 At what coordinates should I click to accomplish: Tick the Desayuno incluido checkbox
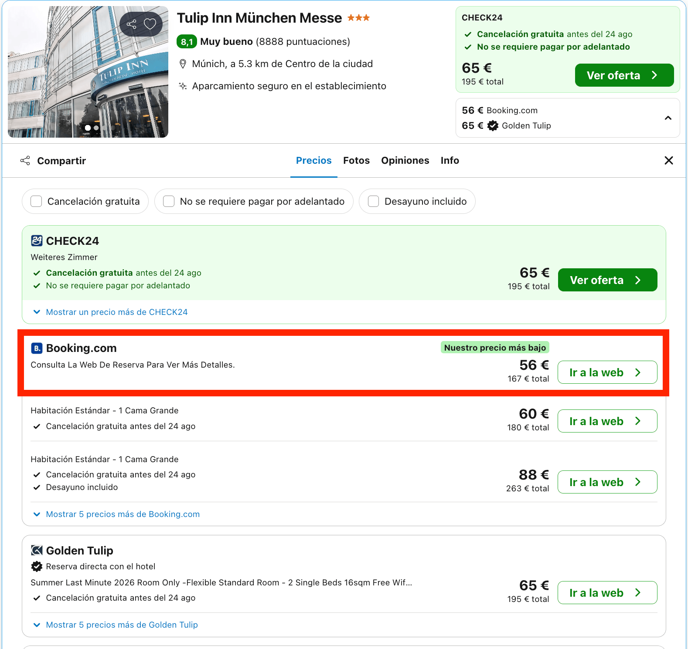tap(373, 201)
